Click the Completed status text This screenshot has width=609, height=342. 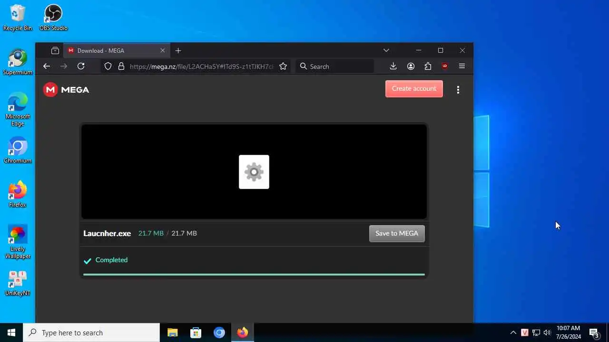pos(111,260)
